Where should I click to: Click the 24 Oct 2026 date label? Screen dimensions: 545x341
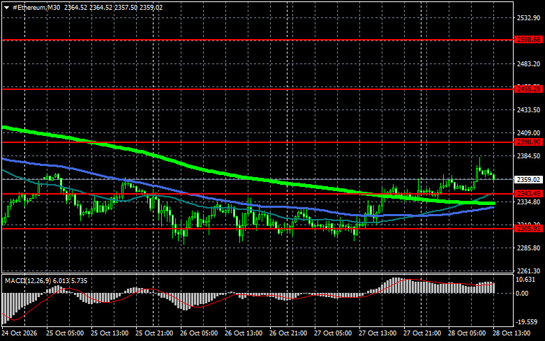click(19, 333)
